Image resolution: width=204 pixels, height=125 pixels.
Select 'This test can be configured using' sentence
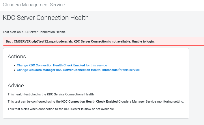(96, 101)
